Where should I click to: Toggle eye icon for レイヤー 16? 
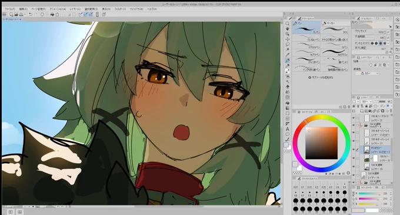coord(354,158)
